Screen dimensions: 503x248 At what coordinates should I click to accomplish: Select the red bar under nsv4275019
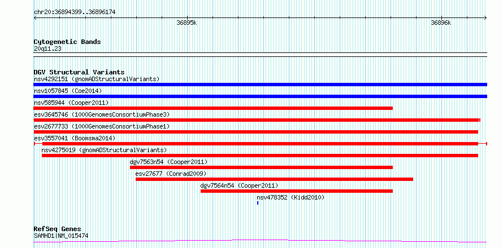point(260,156)
